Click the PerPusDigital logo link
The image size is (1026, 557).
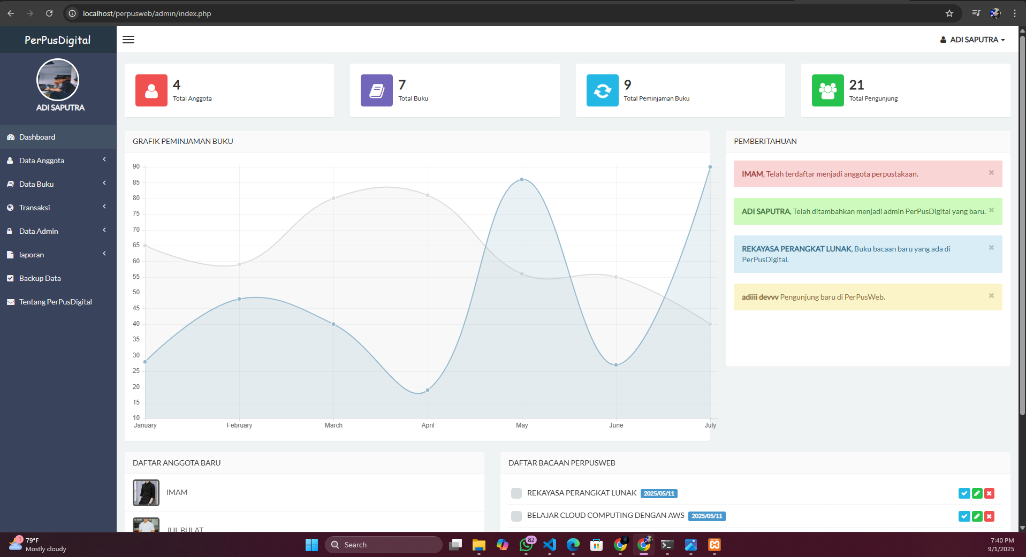point(58,40)
